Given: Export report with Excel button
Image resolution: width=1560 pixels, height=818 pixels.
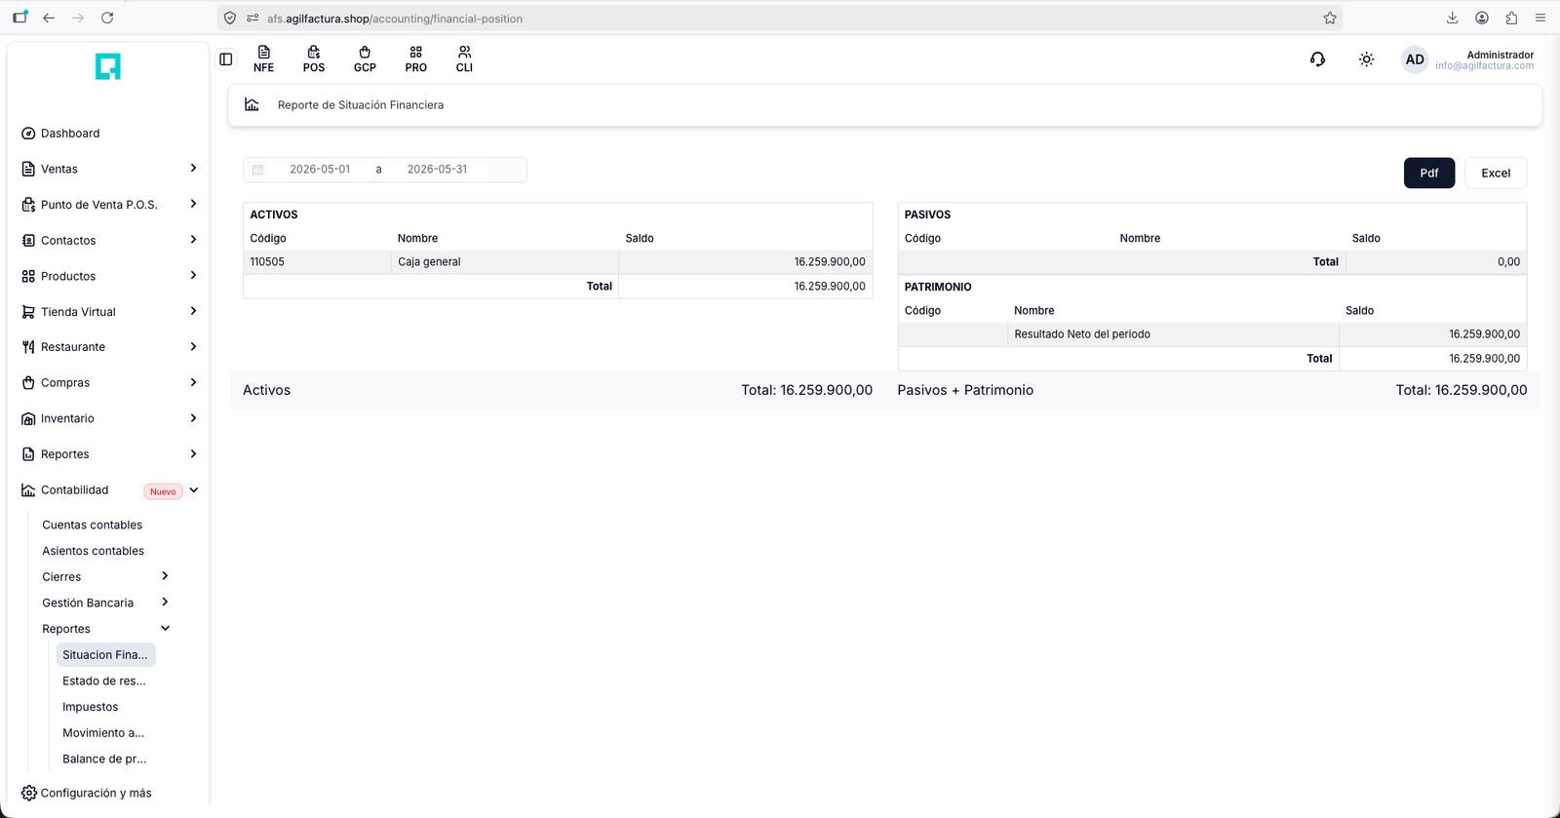Looking at the screenshot, I should 1496,173.
